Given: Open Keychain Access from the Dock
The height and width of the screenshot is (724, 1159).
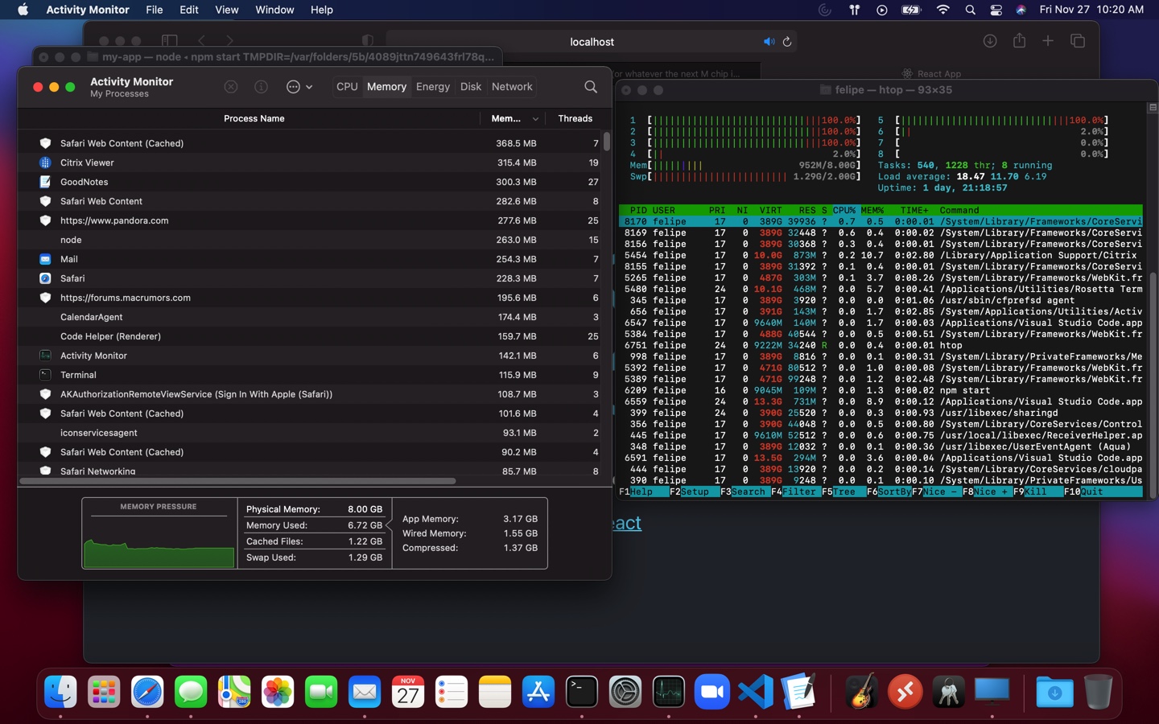Looking at the screenshot, I should point(948,692).
